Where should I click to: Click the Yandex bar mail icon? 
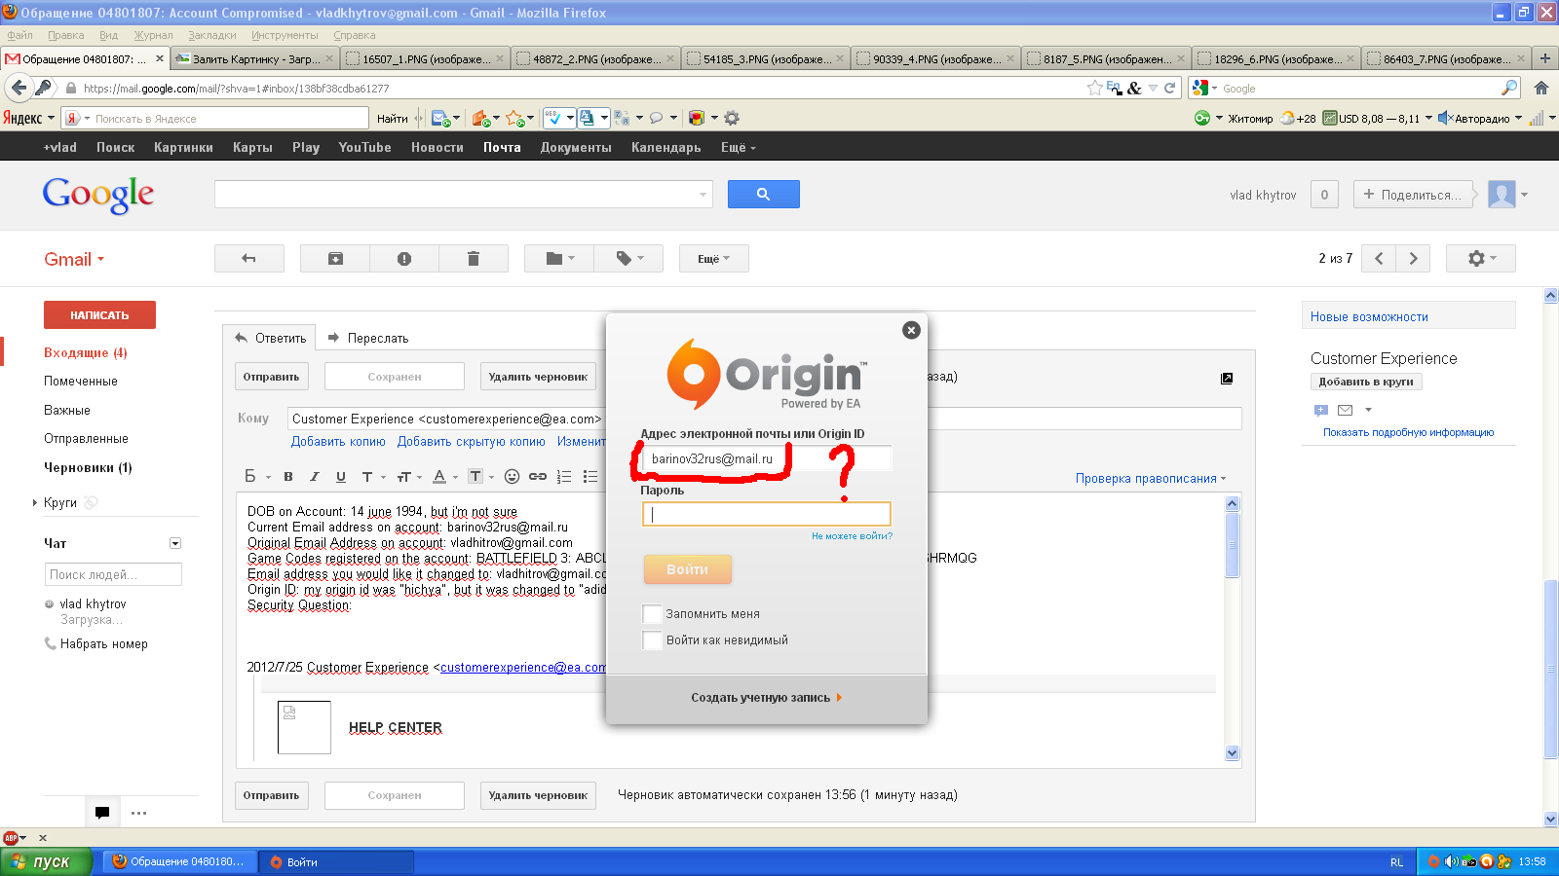coord(440,118)
